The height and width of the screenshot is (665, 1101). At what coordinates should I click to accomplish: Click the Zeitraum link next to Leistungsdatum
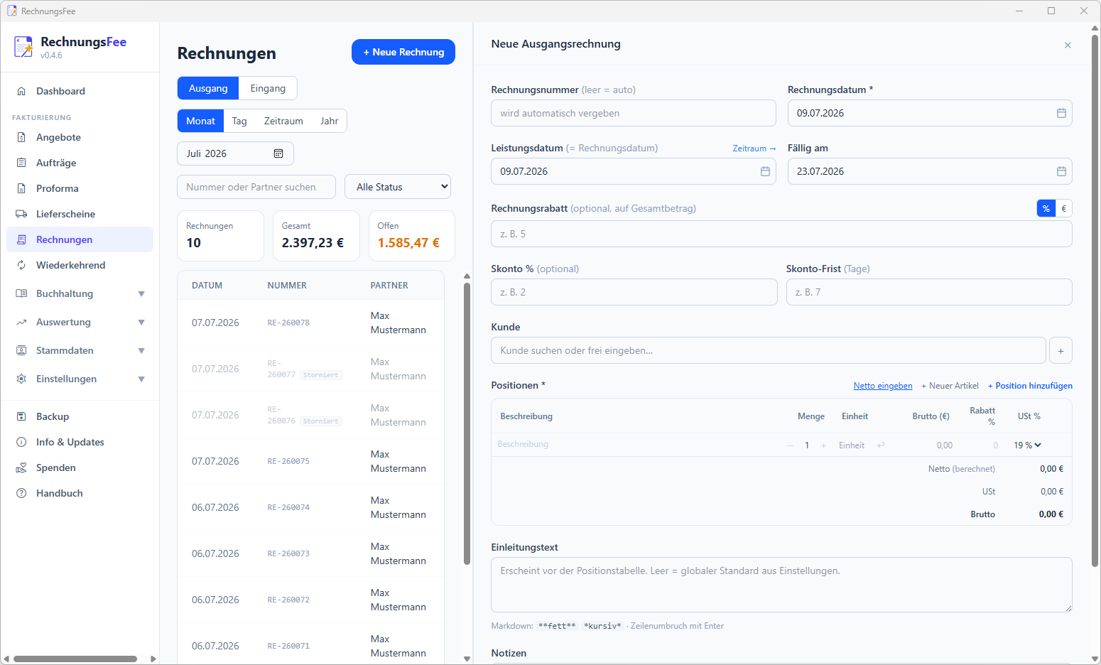point(754,148)
